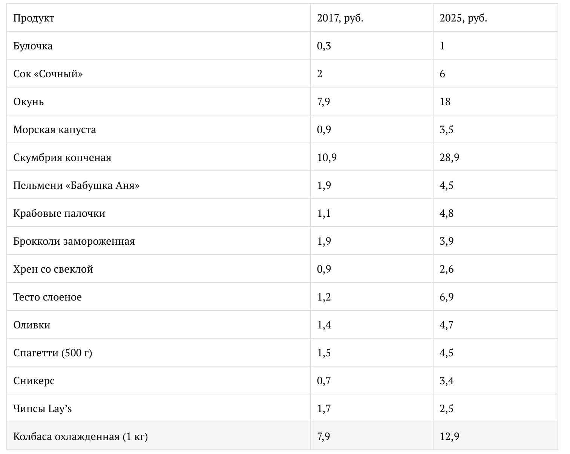Click the "2017, руб." column header
Image resolution: width=570 pixels, height=454 pixels.
(340, 18)
